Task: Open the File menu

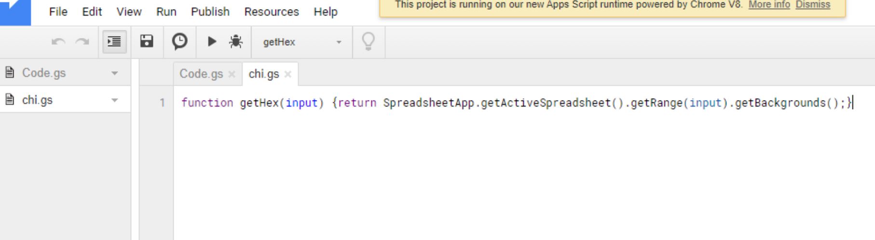Action: tap(58, 12)
